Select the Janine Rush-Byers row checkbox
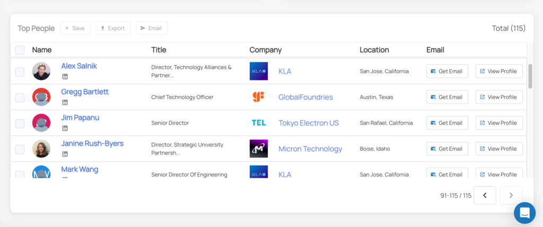Image resolution: width=543 pixels, height=227 pixels. tap(20, 149)
